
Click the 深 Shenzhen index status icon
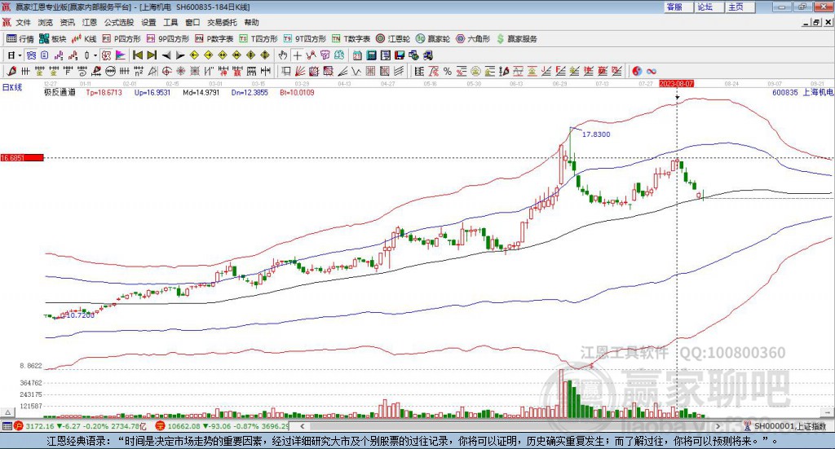pos(160,426)
